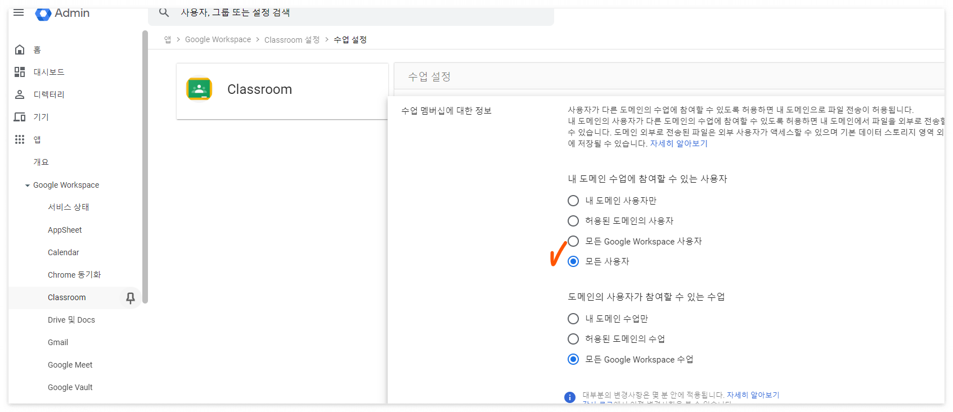Click the Apps grid icon in the sidebar

tap(20, 139)
